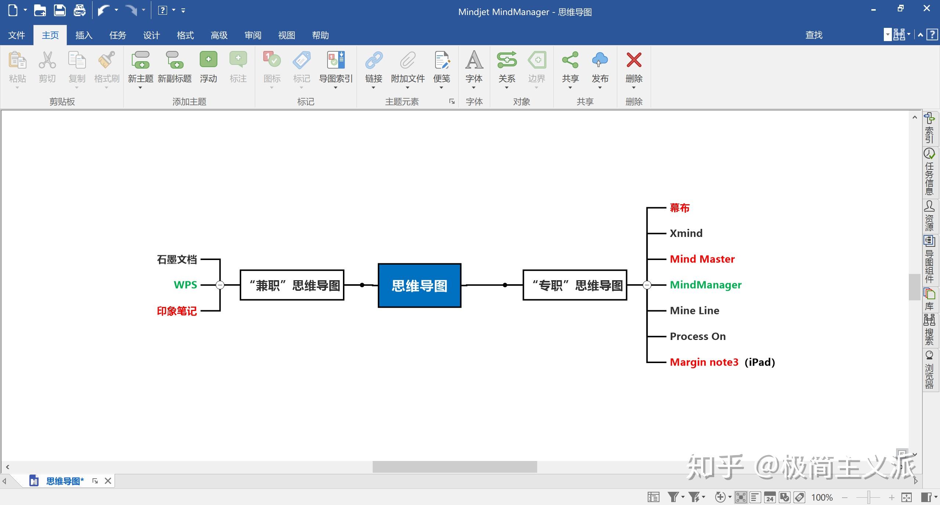Undo the last action
Viewport: 940px width, 505px height.
point(104,10)
